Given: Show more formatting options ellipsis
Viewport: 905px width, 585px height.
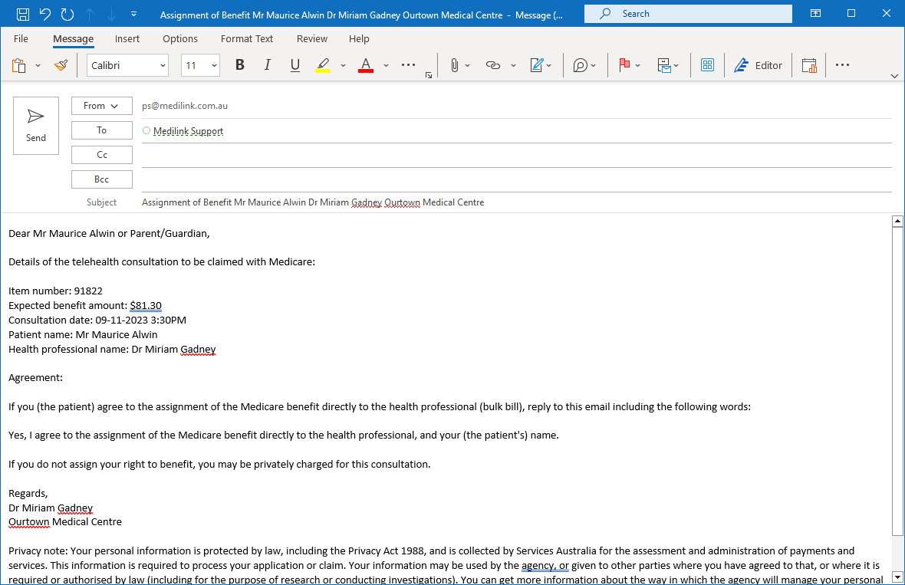Looking at the screenshot, I should (x=408, y=65).
